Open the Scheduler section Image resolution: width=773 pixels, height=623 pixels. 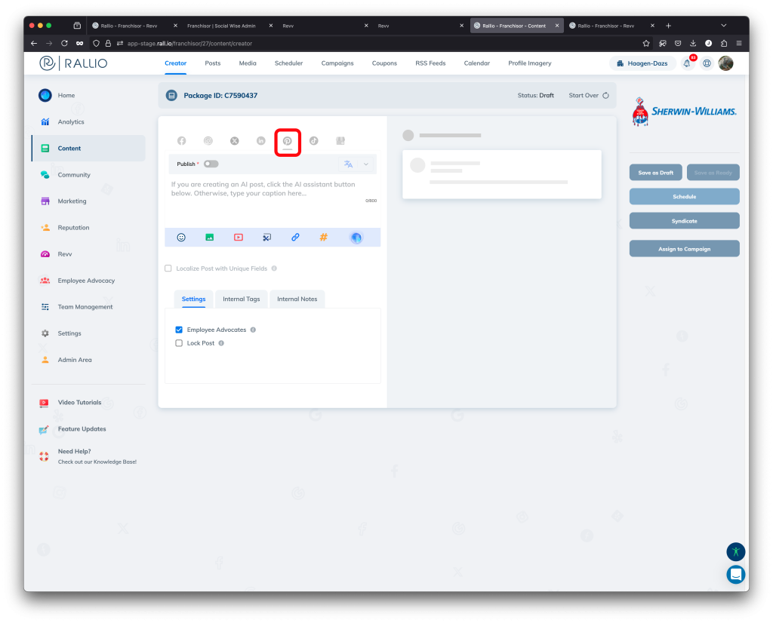[x=288, y=63]
